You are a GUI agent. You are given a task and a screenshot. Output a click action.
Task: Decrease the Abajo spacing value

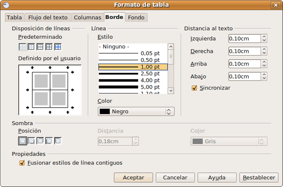coord(264,79)
